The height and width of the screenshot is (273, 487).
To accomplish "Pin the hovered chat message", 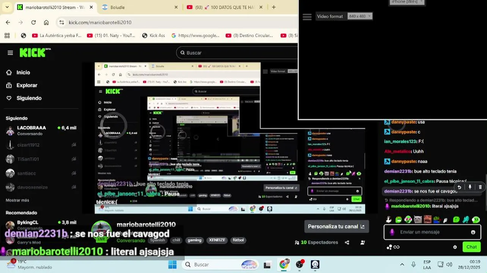I will pos(470,187).
